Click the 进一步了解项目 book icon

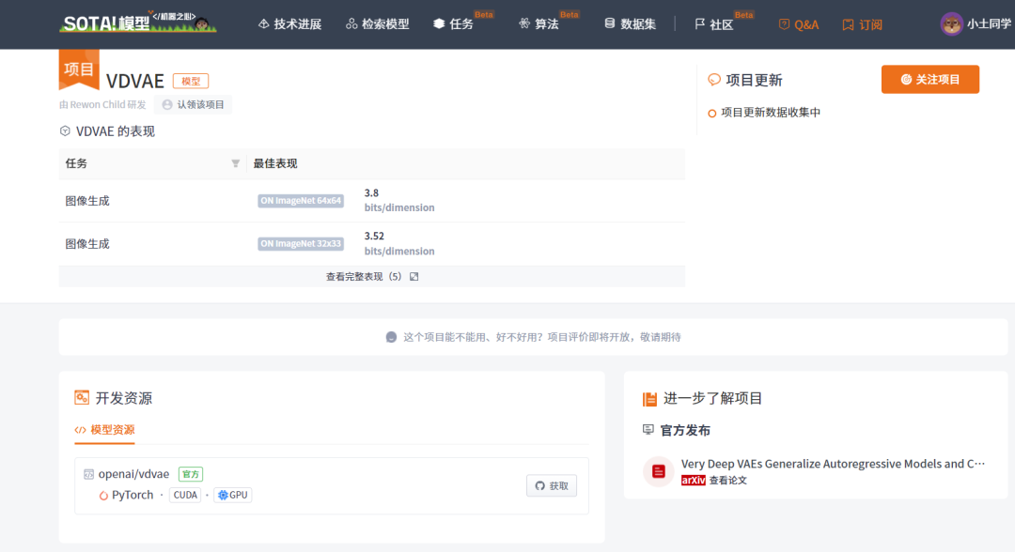[x=649, y=399]
